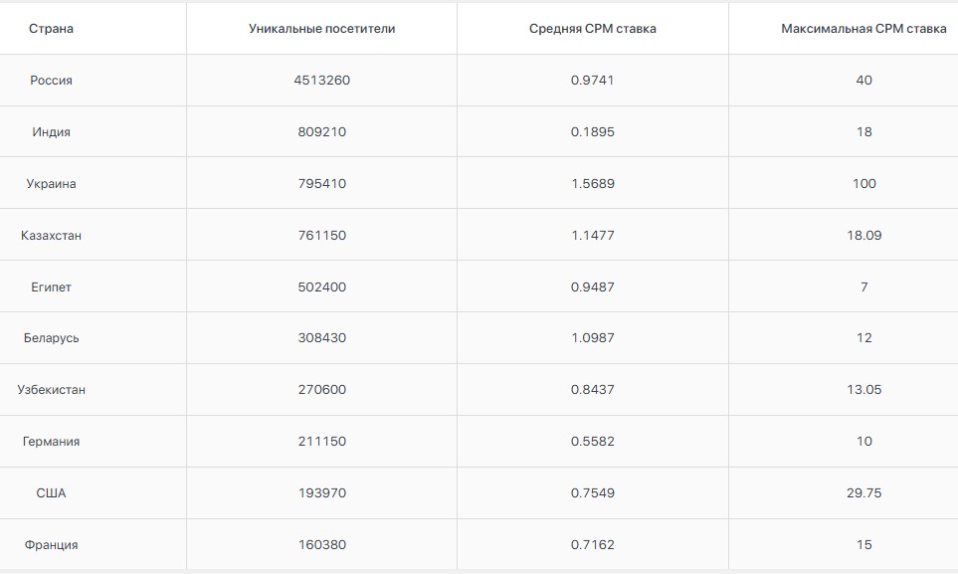Click the Германия row label
Viewport: 958px width, 574px height.
pos(51,442)
